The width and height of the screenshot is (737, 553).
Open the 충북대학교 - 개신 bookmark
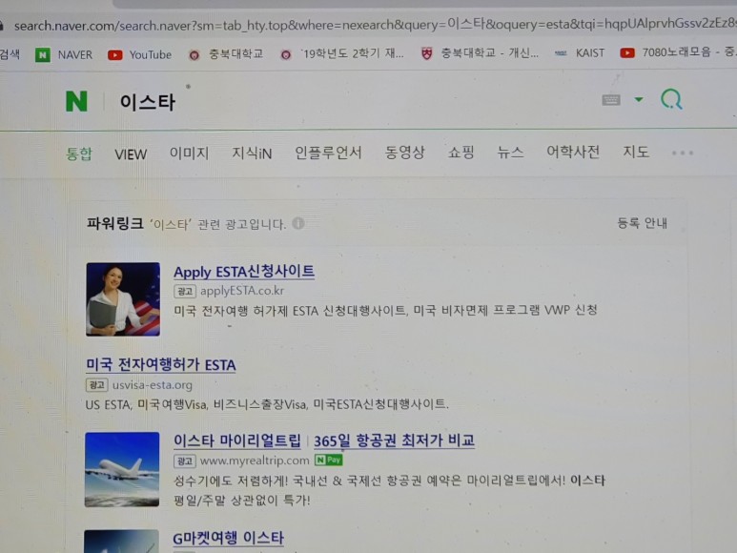coord(480,53)
